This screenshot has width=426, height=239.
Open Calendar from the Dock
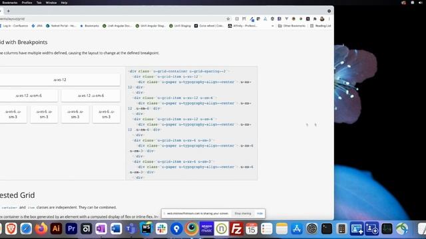252,229
